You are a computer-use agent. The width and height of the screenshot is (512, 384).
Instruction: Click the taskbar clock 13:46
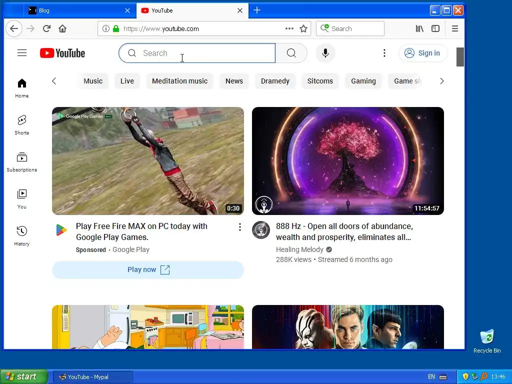pyautogui.click(x=498, y=377)
